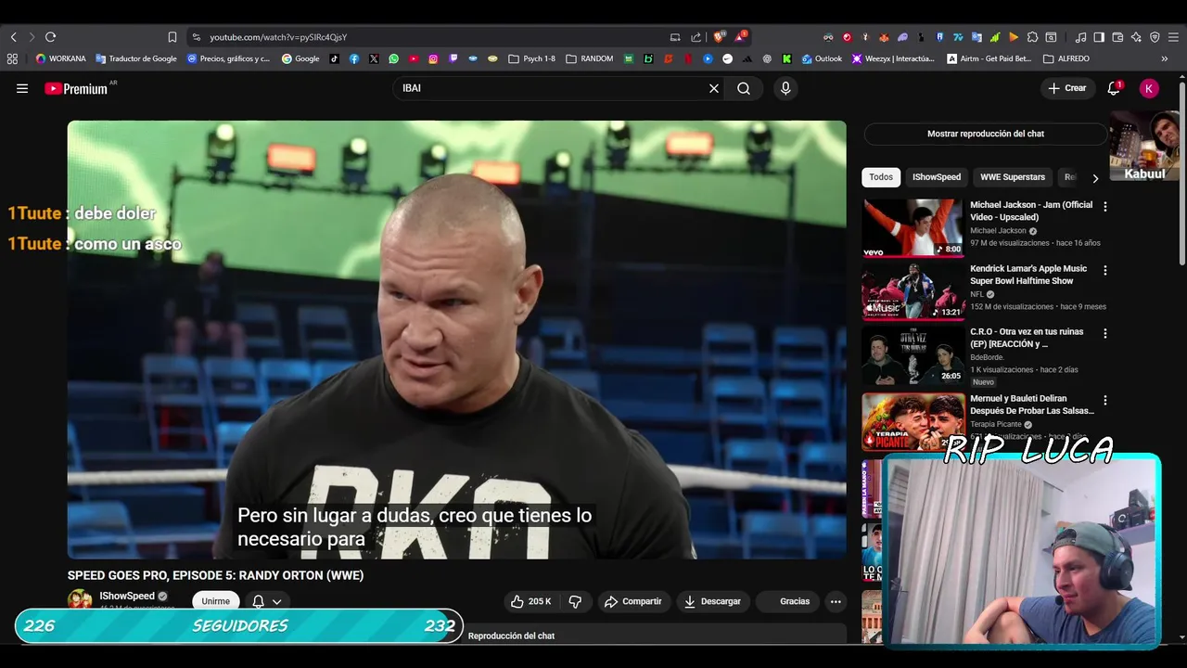
Task: Open options for Kendrick Lamar halftime video
Action: (x=1104, y=270)
